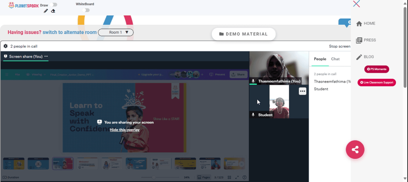
Task: Click the blue chat bubble icon
Action: coord(345,22)
